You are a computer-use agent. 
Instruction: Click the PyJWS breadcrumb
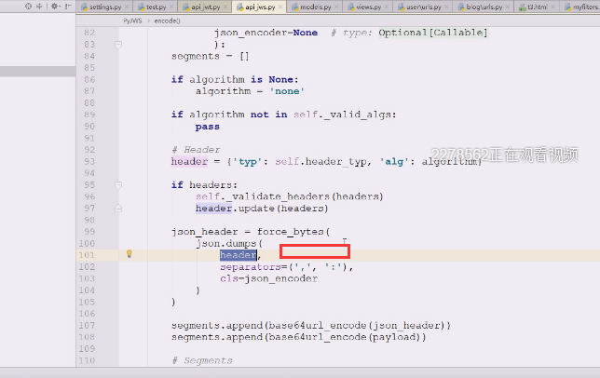tap(132, 20)
